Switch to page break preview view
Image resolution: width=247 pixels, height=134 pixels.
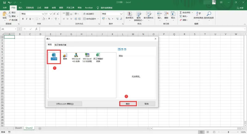(x=214, y=132)
